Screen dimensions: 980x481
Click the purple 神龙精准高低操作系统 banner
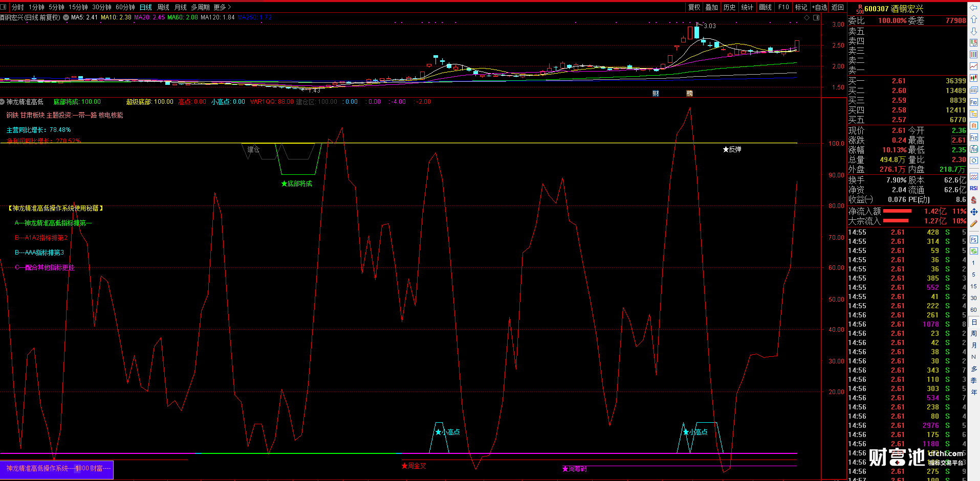(x=56, y=469)
